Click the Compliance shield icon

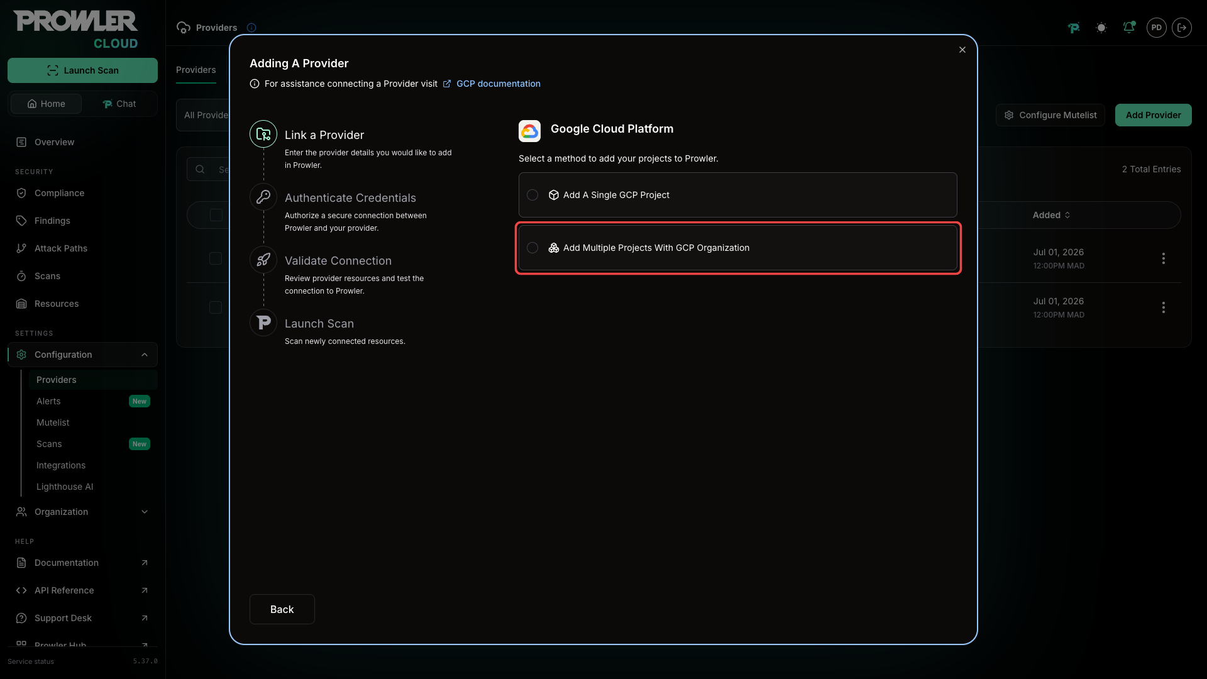tap(21, 193)
